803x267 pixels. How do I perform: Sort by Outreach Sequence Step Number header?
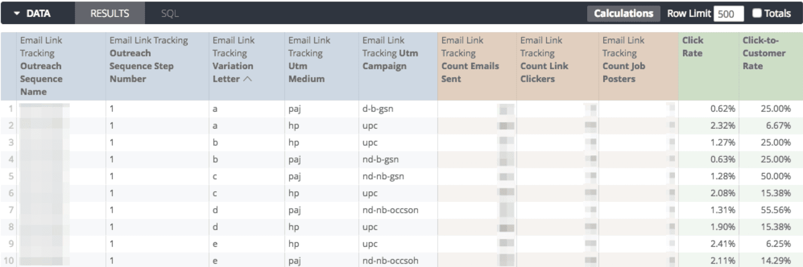[149, 60]
